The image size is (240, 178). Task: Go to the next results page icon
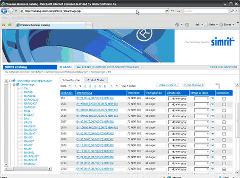pyautogui.click(x=111, y=86)
